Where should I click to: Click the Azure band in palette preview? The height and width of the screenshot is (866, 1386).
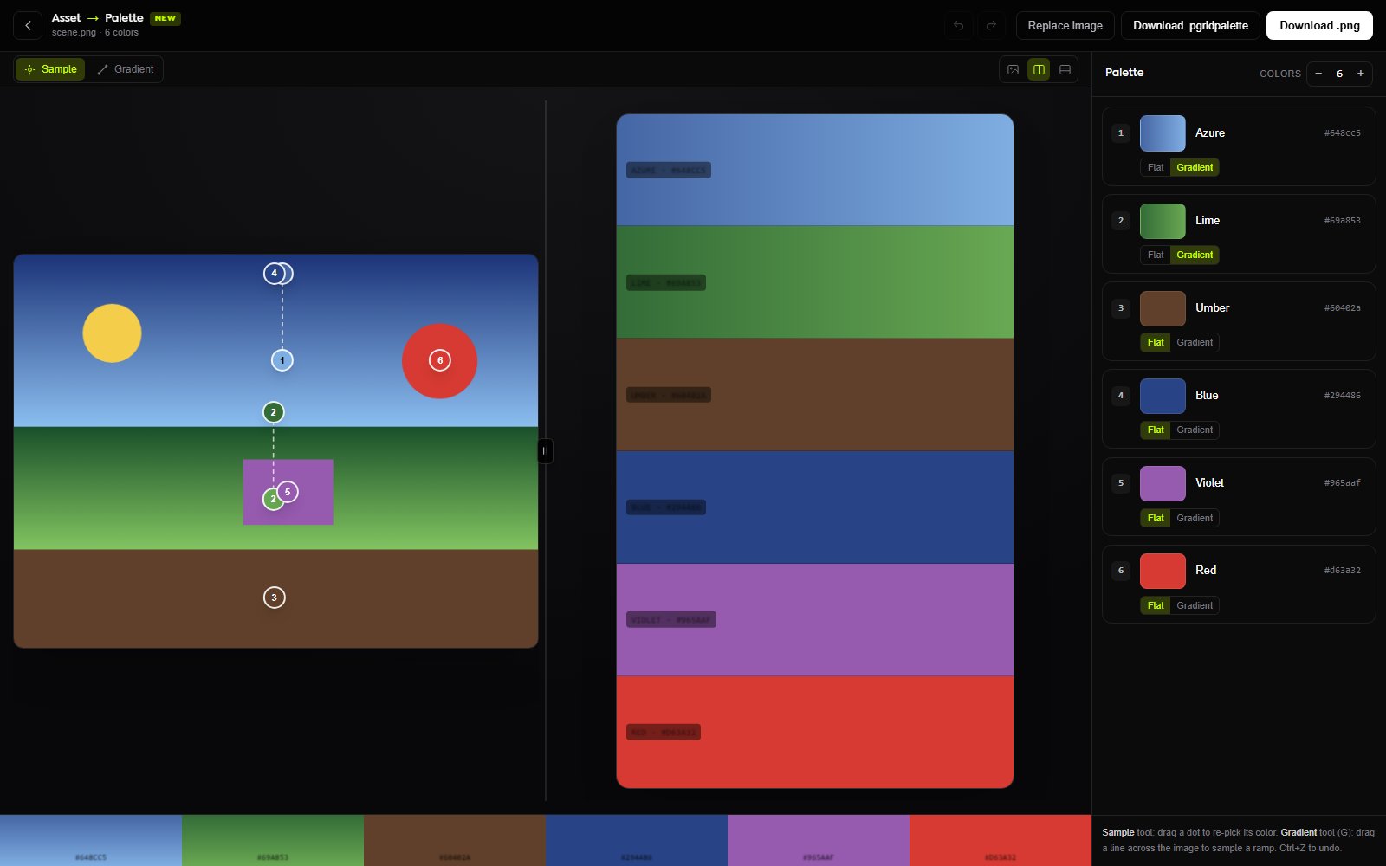[x=815, y=170]
